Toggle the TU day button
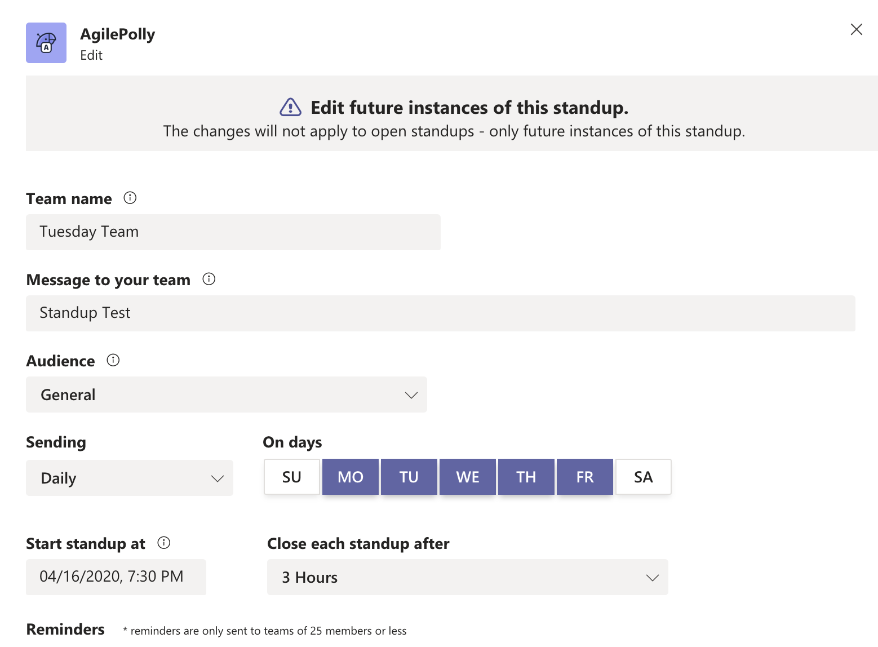The image size is (878, 647). tap(409, 477)
